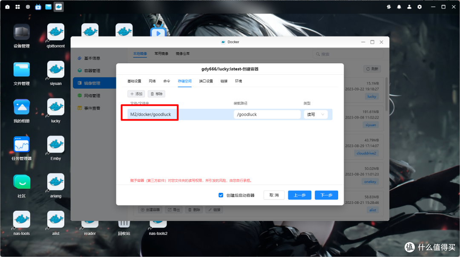Screen dimensions: 460x257
Task: Switch to 端口设置 tab
Action: (x=206, y=81)
